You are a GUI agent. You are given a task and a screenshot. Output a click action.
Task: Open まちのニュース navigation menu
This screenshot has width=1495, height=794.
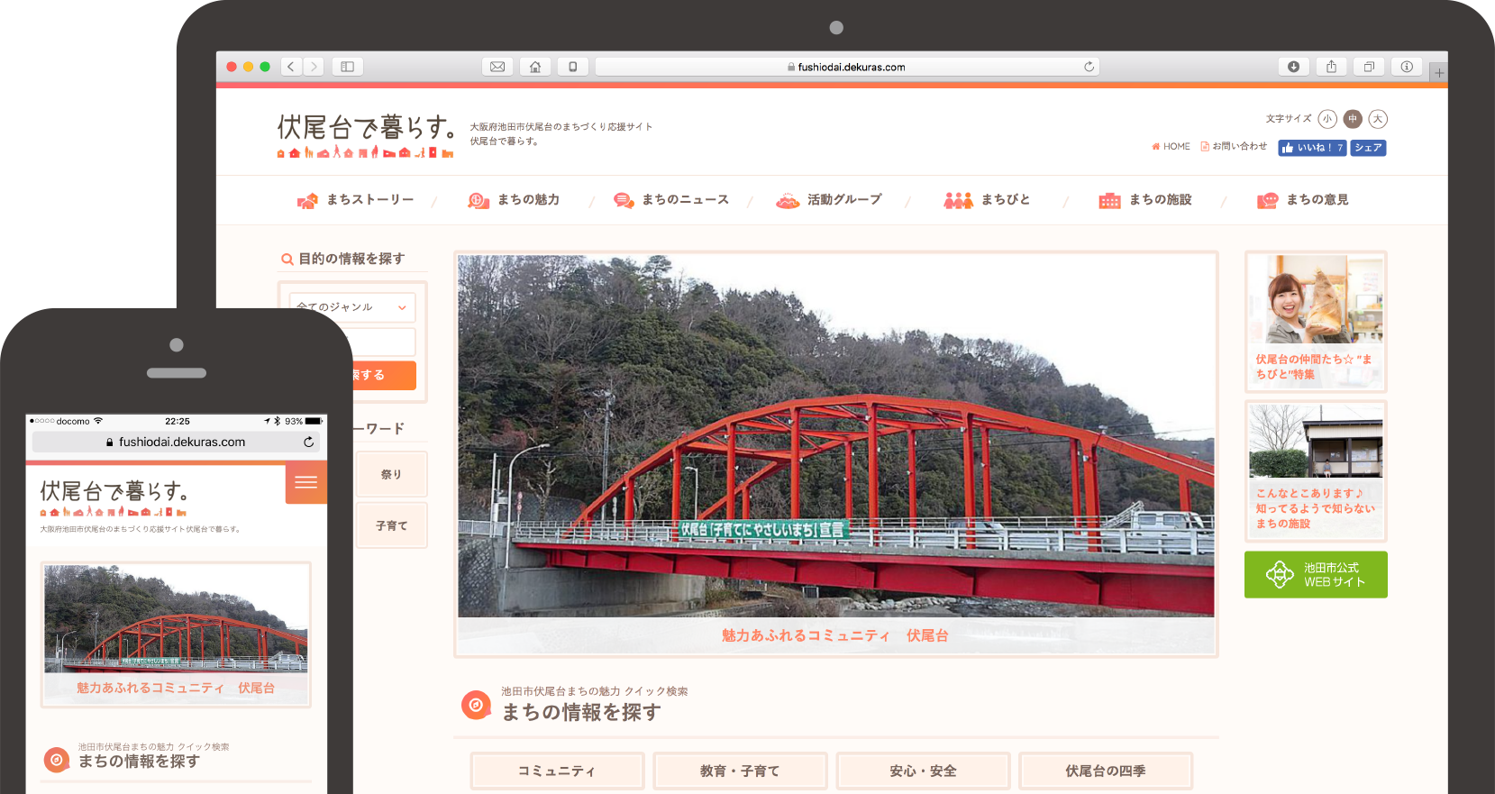671,200
